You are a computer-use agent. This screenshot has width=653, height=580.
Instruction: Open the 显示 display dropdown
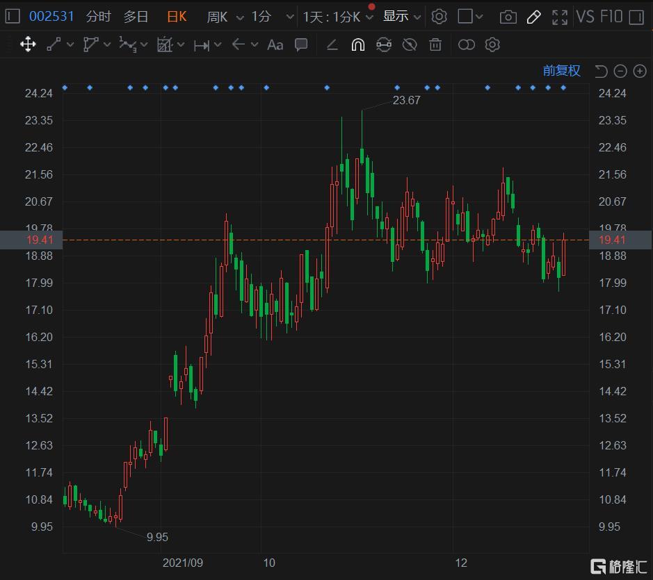(402, 17)
